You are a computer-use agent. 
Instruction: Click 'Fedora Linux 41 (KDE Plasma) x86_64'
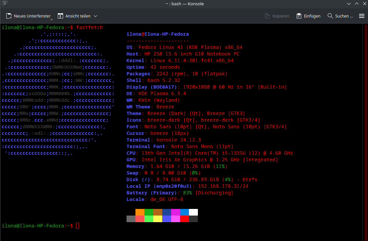pyautogui.click(x=190, y=47)
